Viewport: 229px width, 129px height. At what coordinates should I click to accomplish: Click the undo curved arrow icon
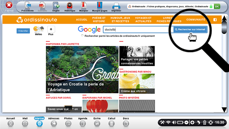pos(198,122)
